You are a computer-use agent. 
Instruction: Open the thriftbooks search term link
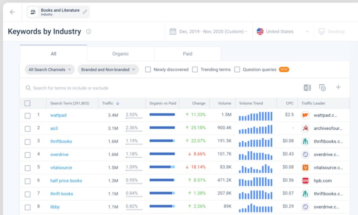click(x=61, y=141)
